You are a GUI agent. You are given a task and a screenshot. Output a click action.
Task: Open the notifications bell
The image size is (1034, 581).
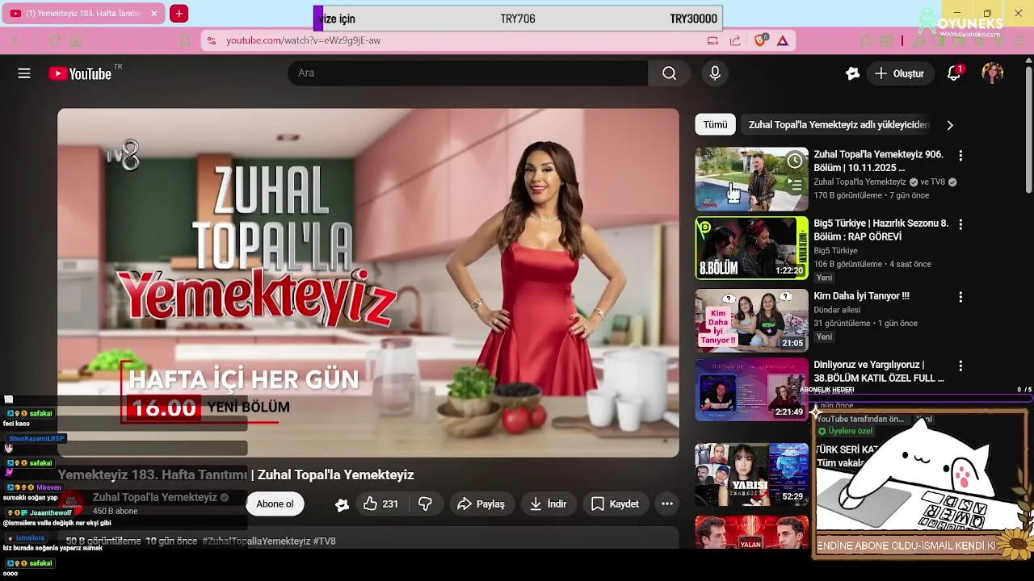(954, 73)
